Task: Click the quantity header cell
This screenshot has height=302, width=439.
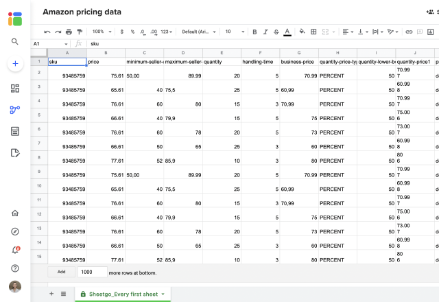Action: [222, 62]
